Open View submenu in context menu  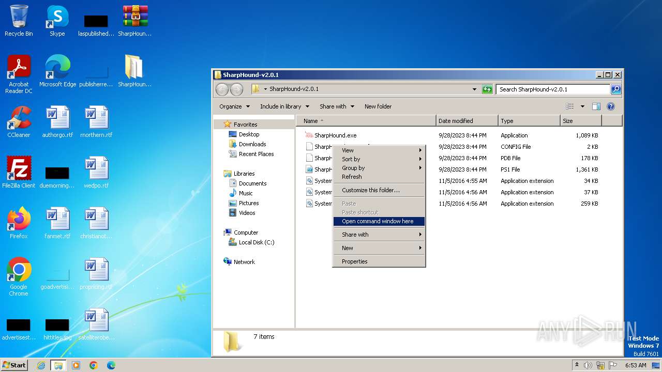click(x=379, y=150)
